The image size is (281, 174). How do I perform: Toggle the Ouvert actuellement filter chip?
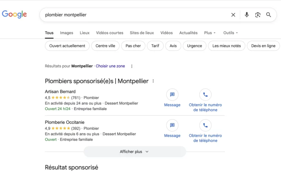coord(67,46)
